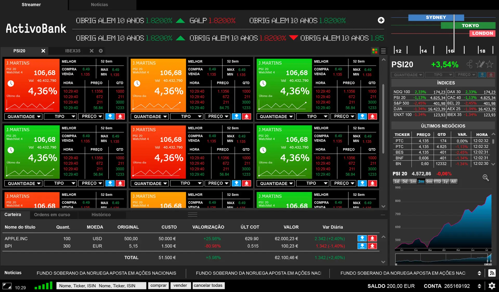This screenshot has height=292, width=499.
Task: Open QUANTIDADE dropdown in first J.MARTINS card
Action: [x=24, y=117]
